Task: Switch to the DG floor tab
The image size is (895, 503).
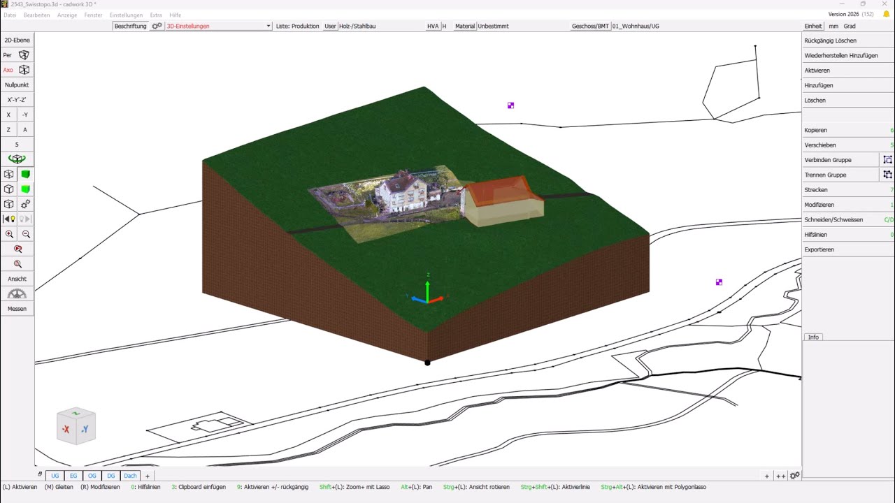Action: coord(111,476)
